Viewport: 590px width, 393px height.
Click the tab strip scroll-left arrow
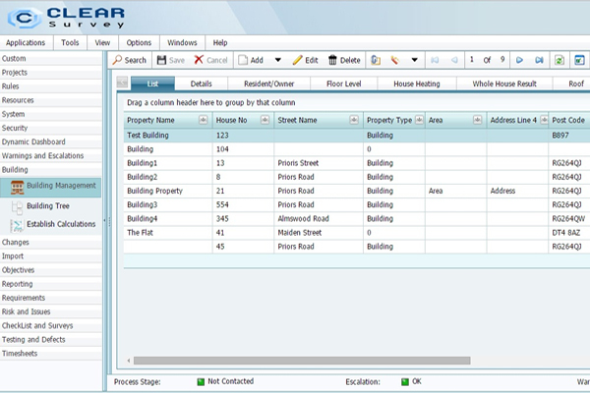122,82
